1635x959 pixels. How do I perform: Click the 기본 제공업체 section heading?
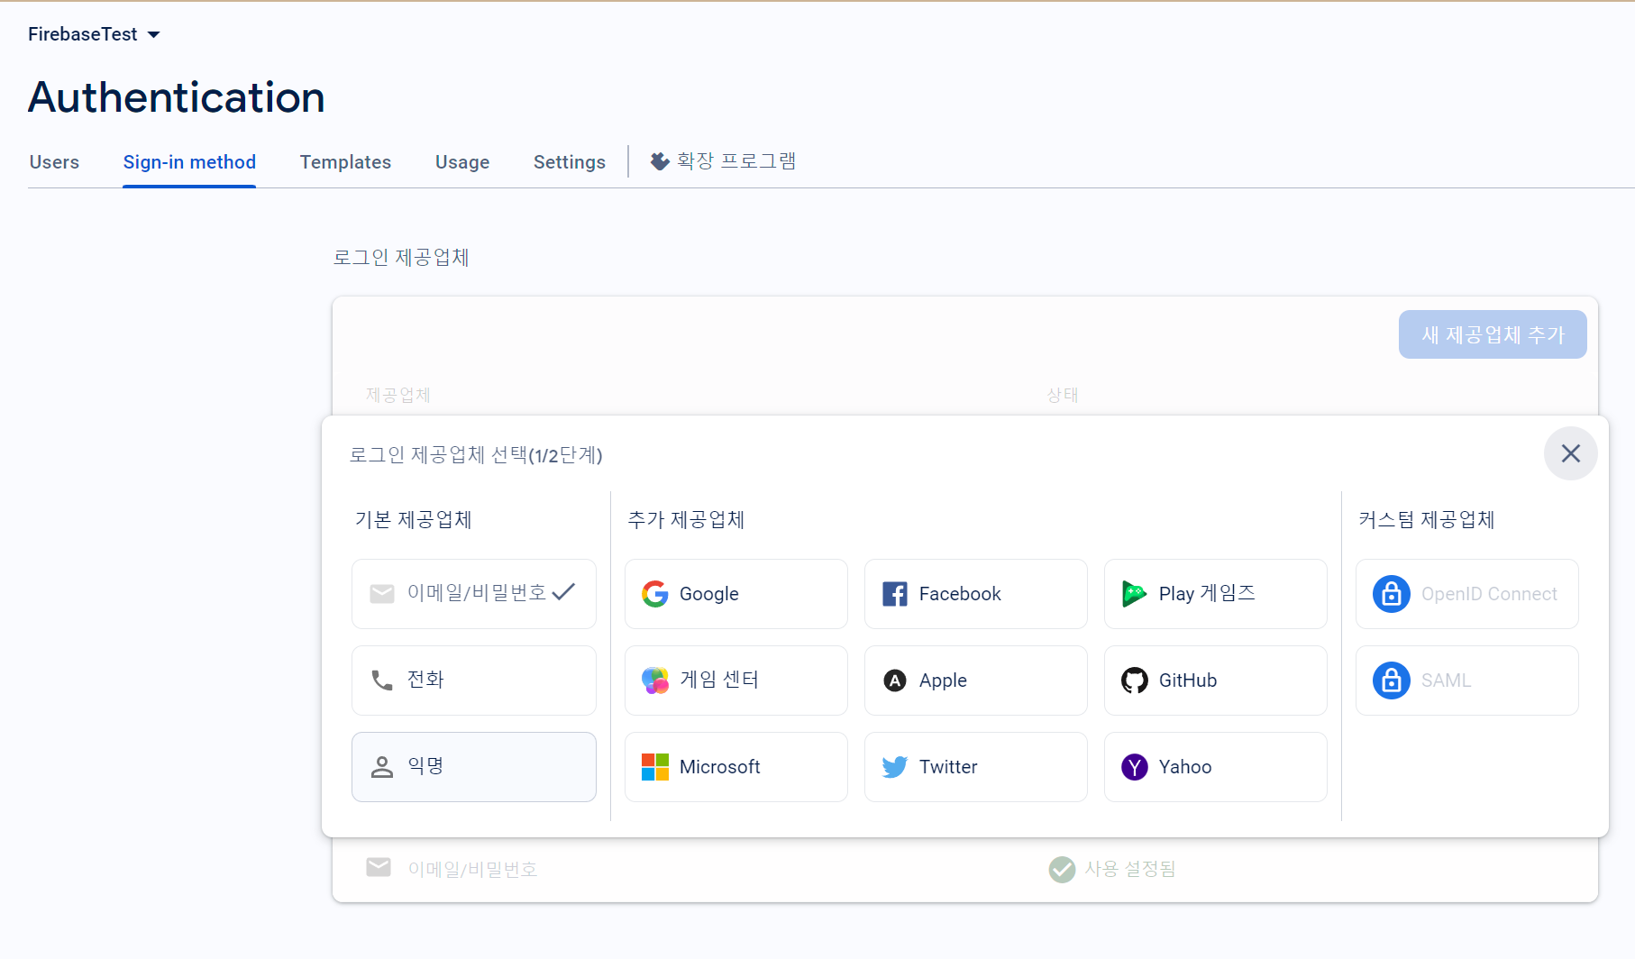[x=413, y=520]
